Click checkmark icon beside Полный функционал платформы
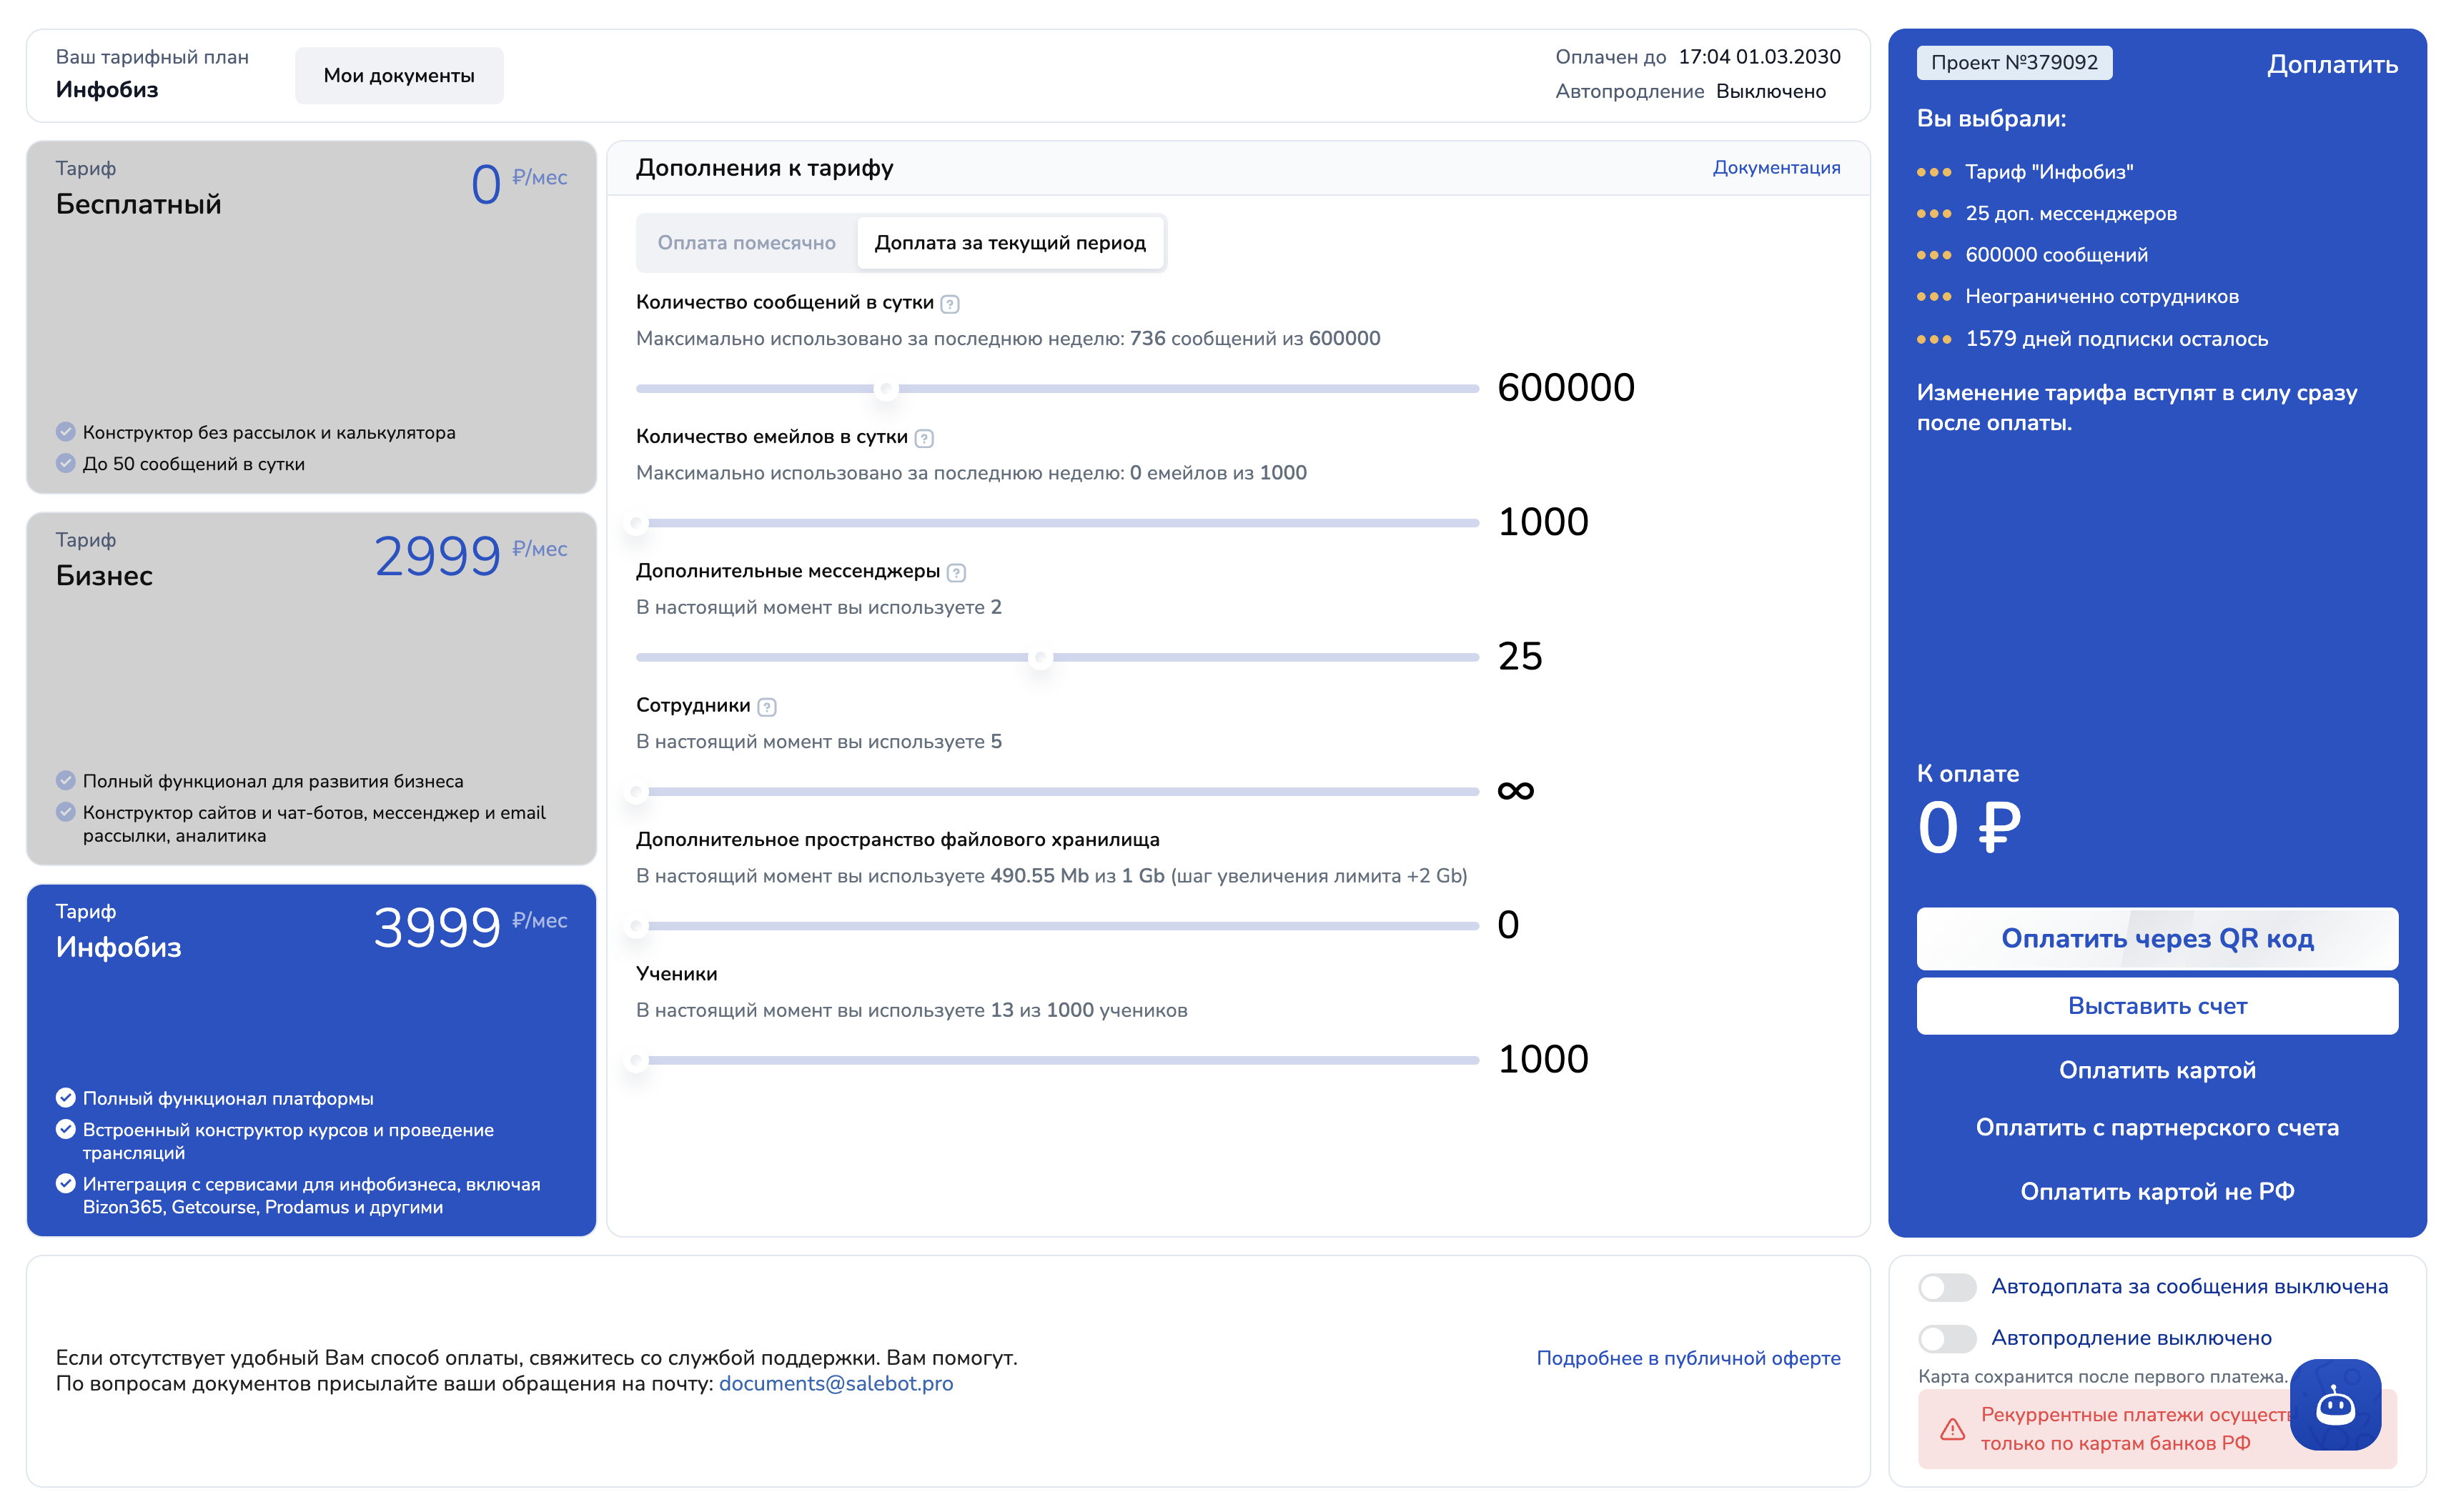 click(x=66, y=1098)
